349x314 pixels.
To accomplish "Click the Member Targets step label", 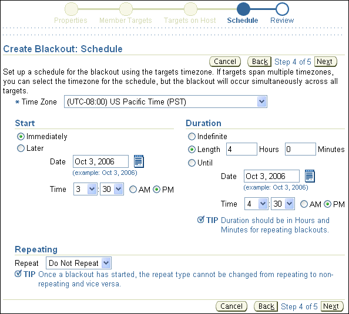I will click(126, 21).
